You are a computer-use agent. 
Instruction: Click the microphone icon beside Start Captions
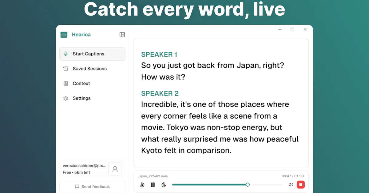65,54
